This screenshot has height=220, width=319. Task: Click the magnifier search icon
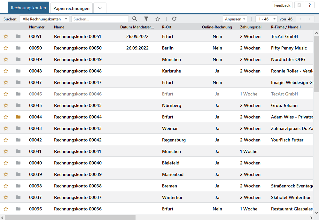[x=135, y=19]
